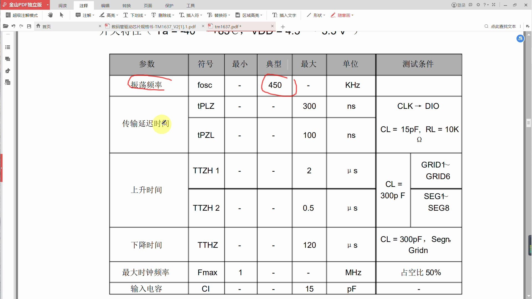532x299 pixels.
Task: Click the ribbon collapse icon at far right
Action: click(528, 26)
